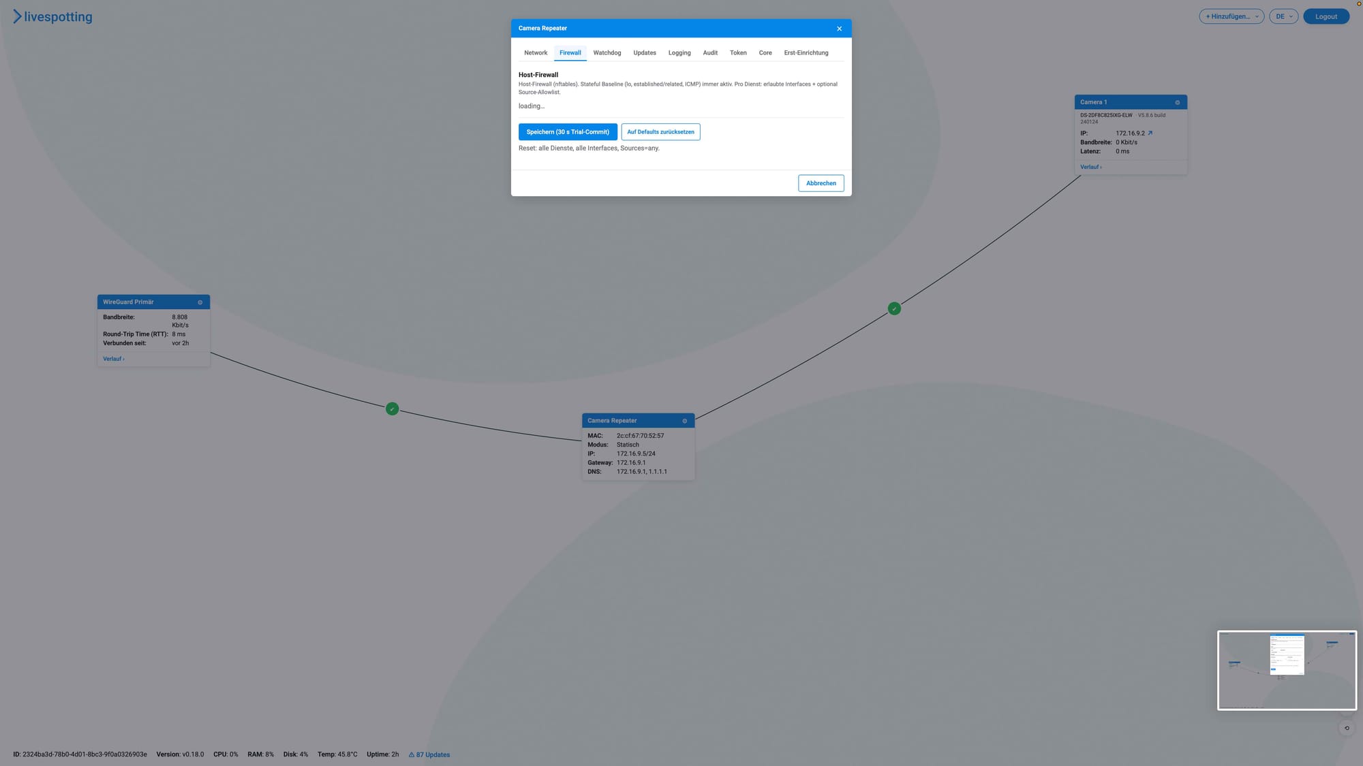Switch to the Token tab

[738, 53]
